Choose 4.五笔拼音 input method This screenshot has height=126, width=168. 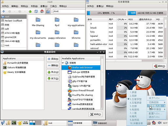[x=136, y=103]
